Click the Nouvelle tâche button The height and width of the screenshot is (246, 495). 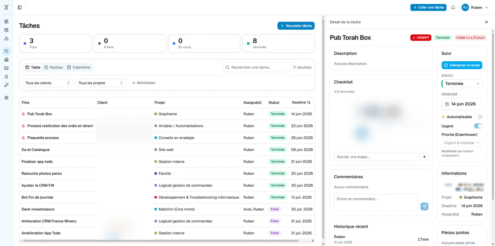click(x=296, y=26)
